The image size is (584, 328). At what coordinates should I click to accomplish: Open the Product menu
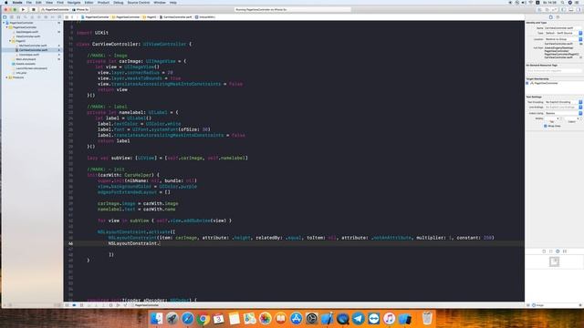(103, 3)
